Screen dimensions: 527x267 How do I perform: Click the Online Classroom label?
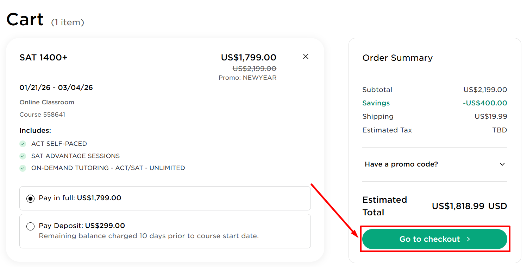47,102
